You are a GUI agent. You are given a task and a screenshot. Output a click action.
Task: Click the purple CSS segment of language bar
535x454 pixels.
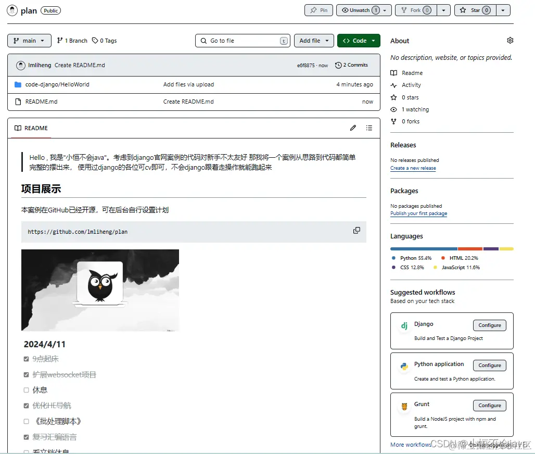tap(491, 249)
